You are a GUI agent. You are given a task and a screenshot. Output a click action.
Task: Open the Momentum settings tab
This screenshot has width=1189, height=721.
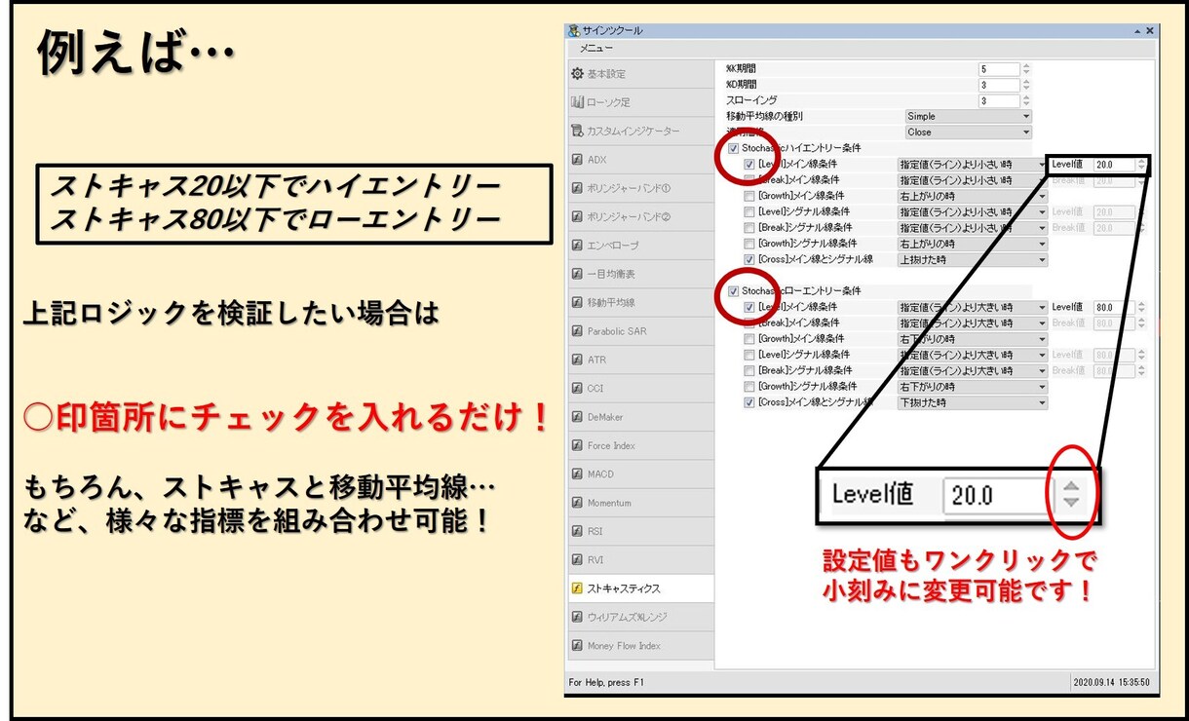(639, 503)
